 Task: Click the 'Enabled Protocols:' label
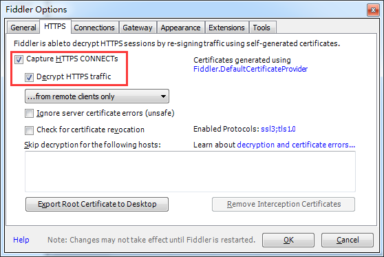coord(226,129)
